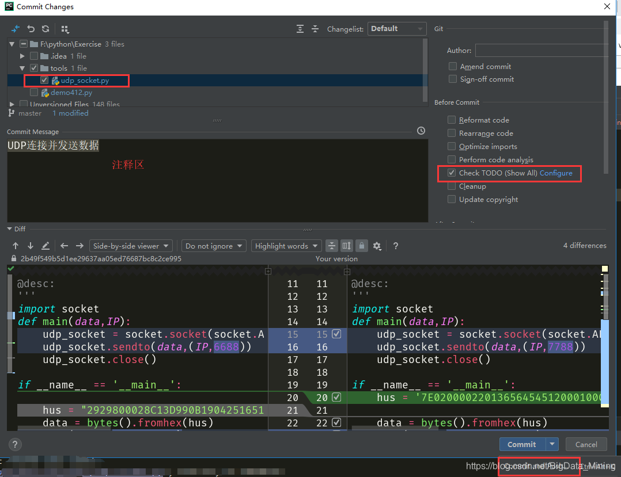Open Commit button dropdown arrow
This screenshot has width=621, height=477.
(552, 444)
